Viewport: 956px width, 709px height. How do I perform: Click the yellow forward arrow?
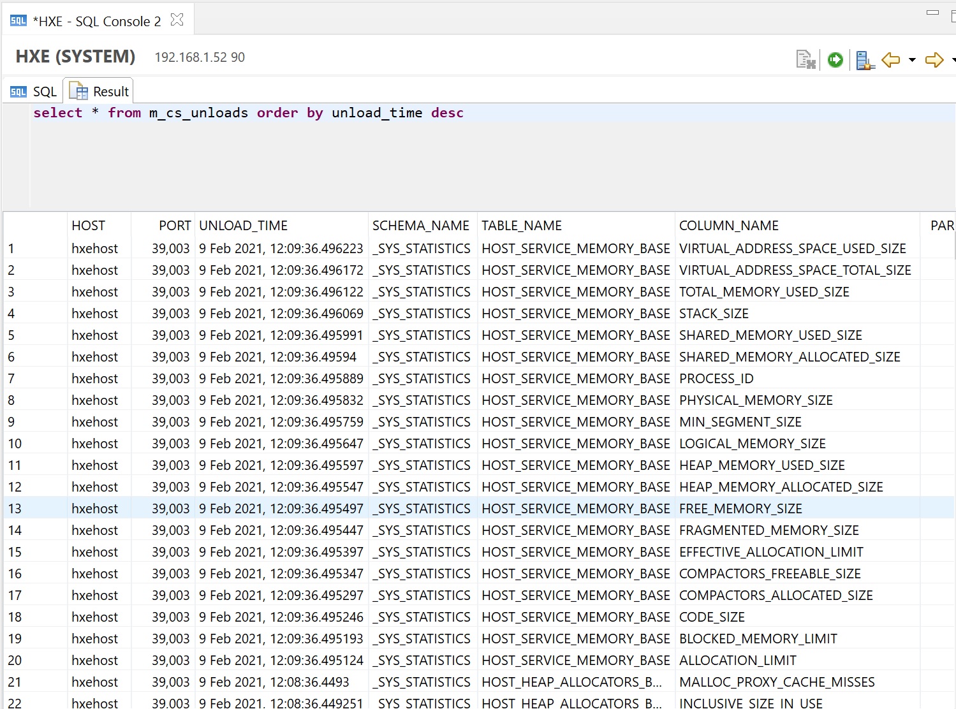coord(934,60)
